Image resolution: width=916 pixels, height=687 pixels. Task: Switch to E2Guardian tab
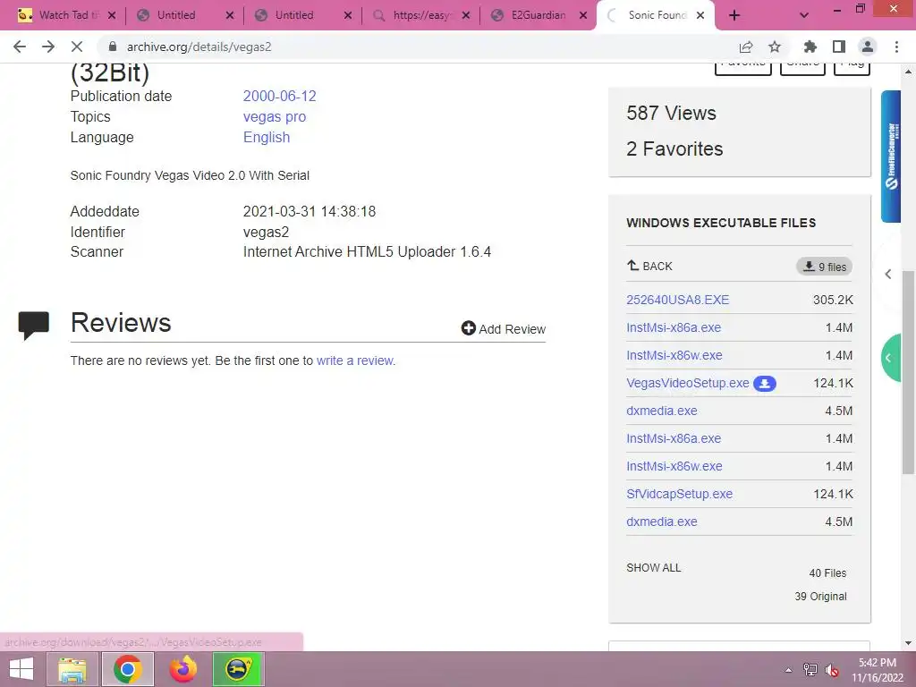tap(538, 15)
